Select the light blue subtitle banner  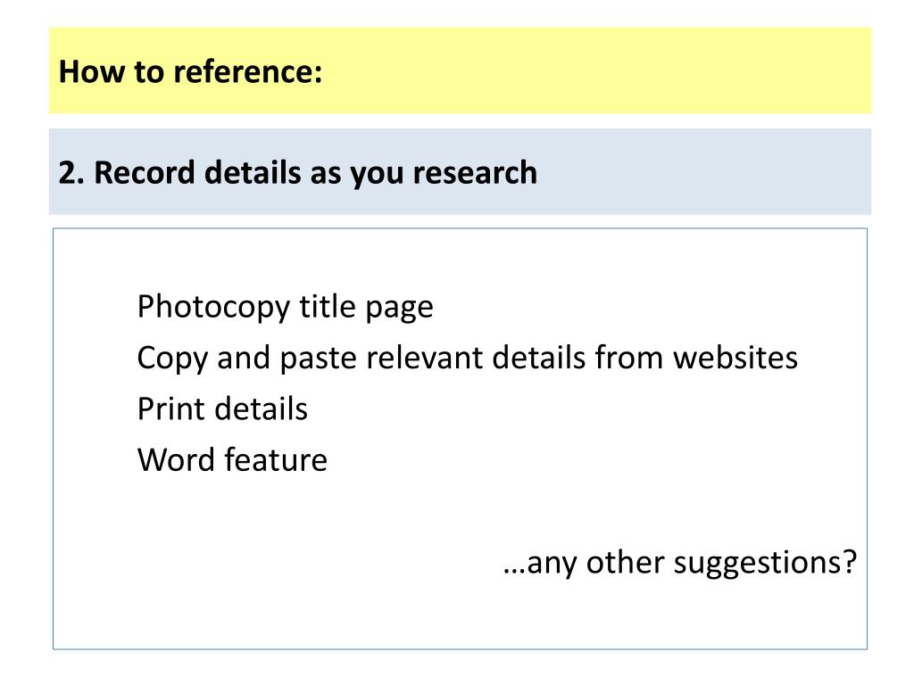pyautogui.click(x=460, y=172)
